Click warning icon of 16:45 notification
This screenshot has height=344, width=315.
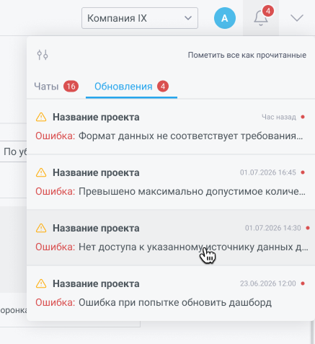pyautogui.click(x=41, y=172)
